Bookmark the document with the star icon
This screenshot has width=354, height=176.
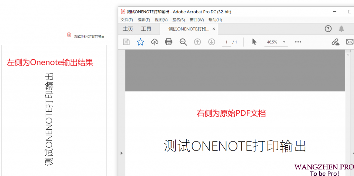(x=140, y=42)
